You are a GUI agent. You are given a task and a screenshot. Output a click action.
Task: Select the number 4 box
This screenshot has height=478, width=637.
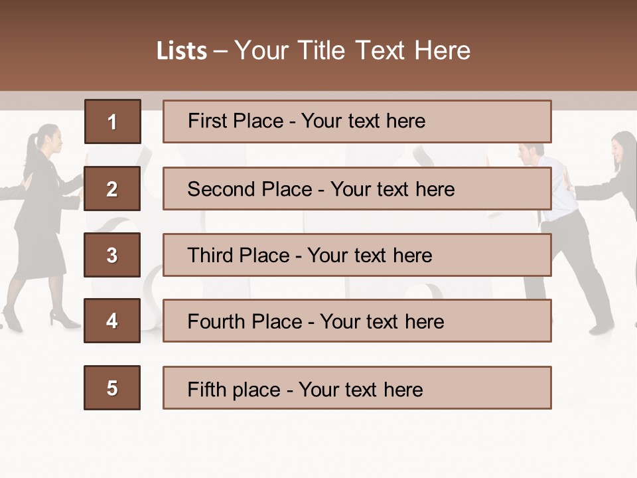[112, 321]
